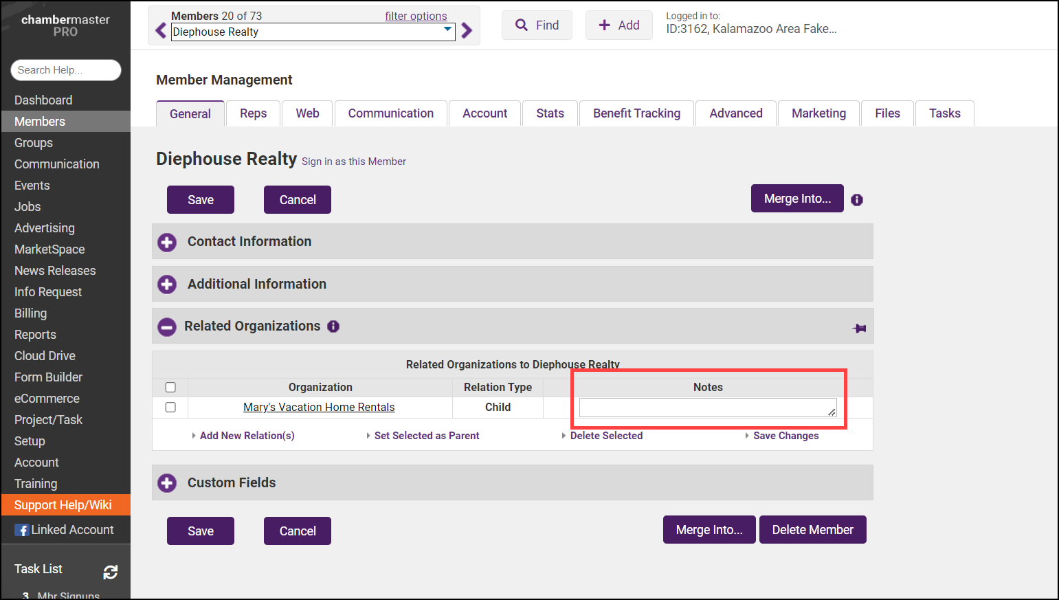Go to previous member with left arrow
This screenshot has width=1059, height=600.
[x=161, y=31]
